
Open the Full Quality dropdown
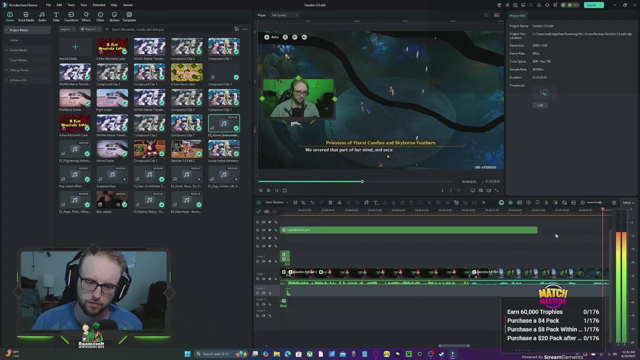(x=284, y=15)
